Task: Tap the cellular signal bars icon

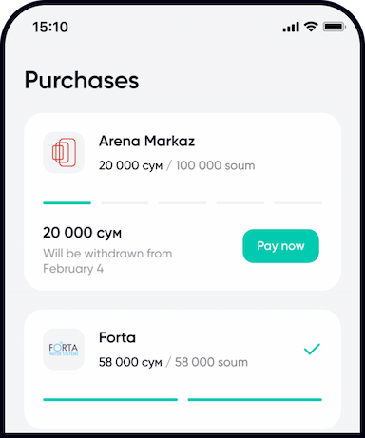Action: click(291, 27)
